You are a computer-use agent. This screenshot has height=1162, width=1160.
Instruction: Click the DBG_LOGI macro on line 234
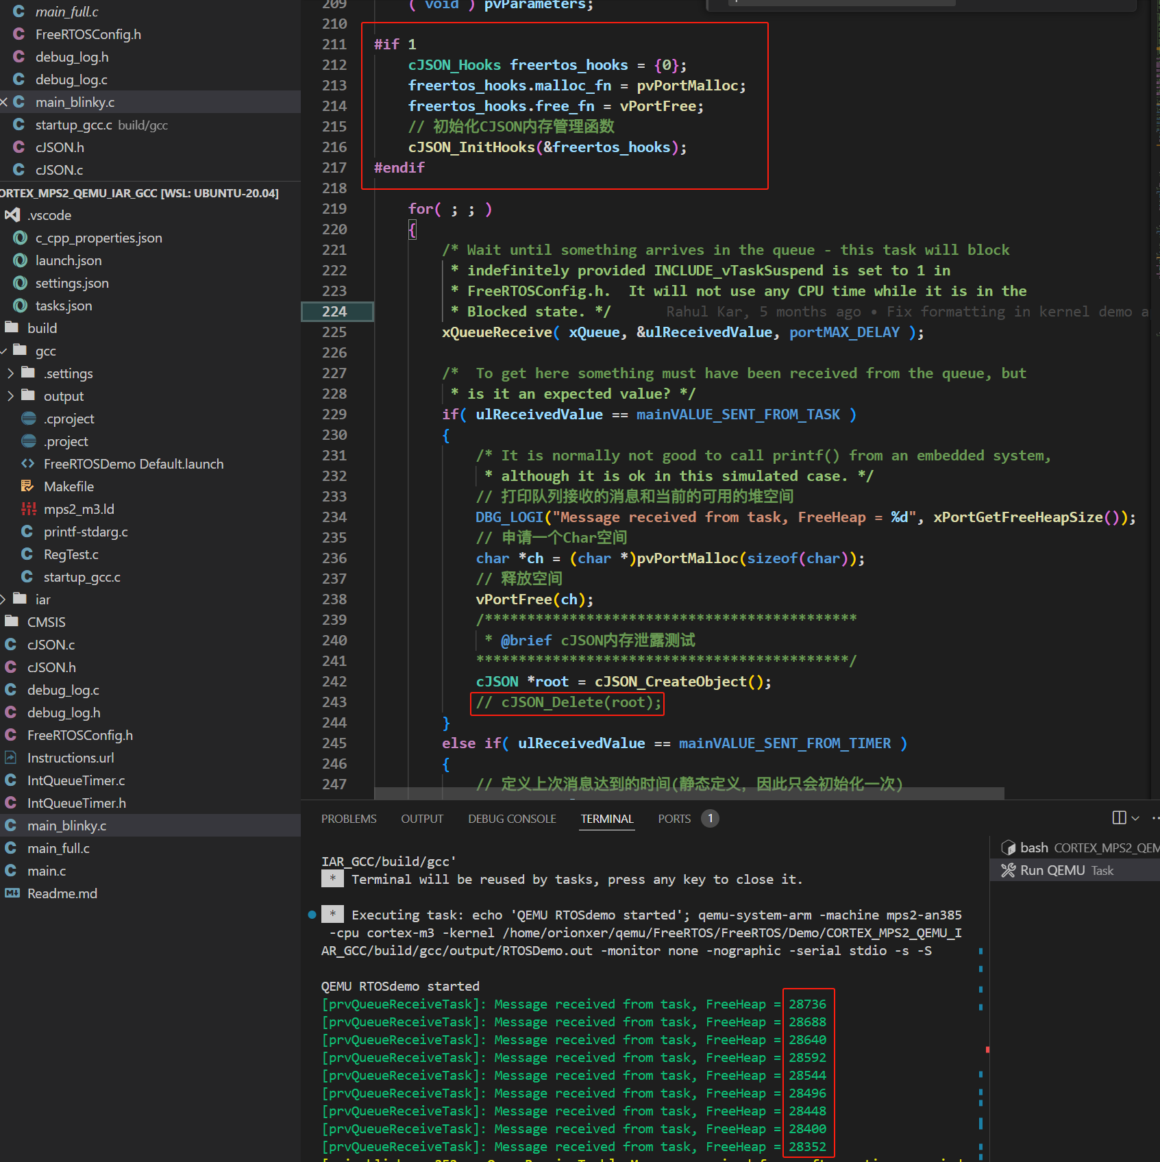509,517
